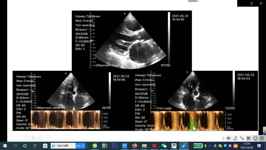Image resolution: width=266 pixels, height=150 pixels.
Task: Open the Windows Start menu
Action: click(5, 146)
